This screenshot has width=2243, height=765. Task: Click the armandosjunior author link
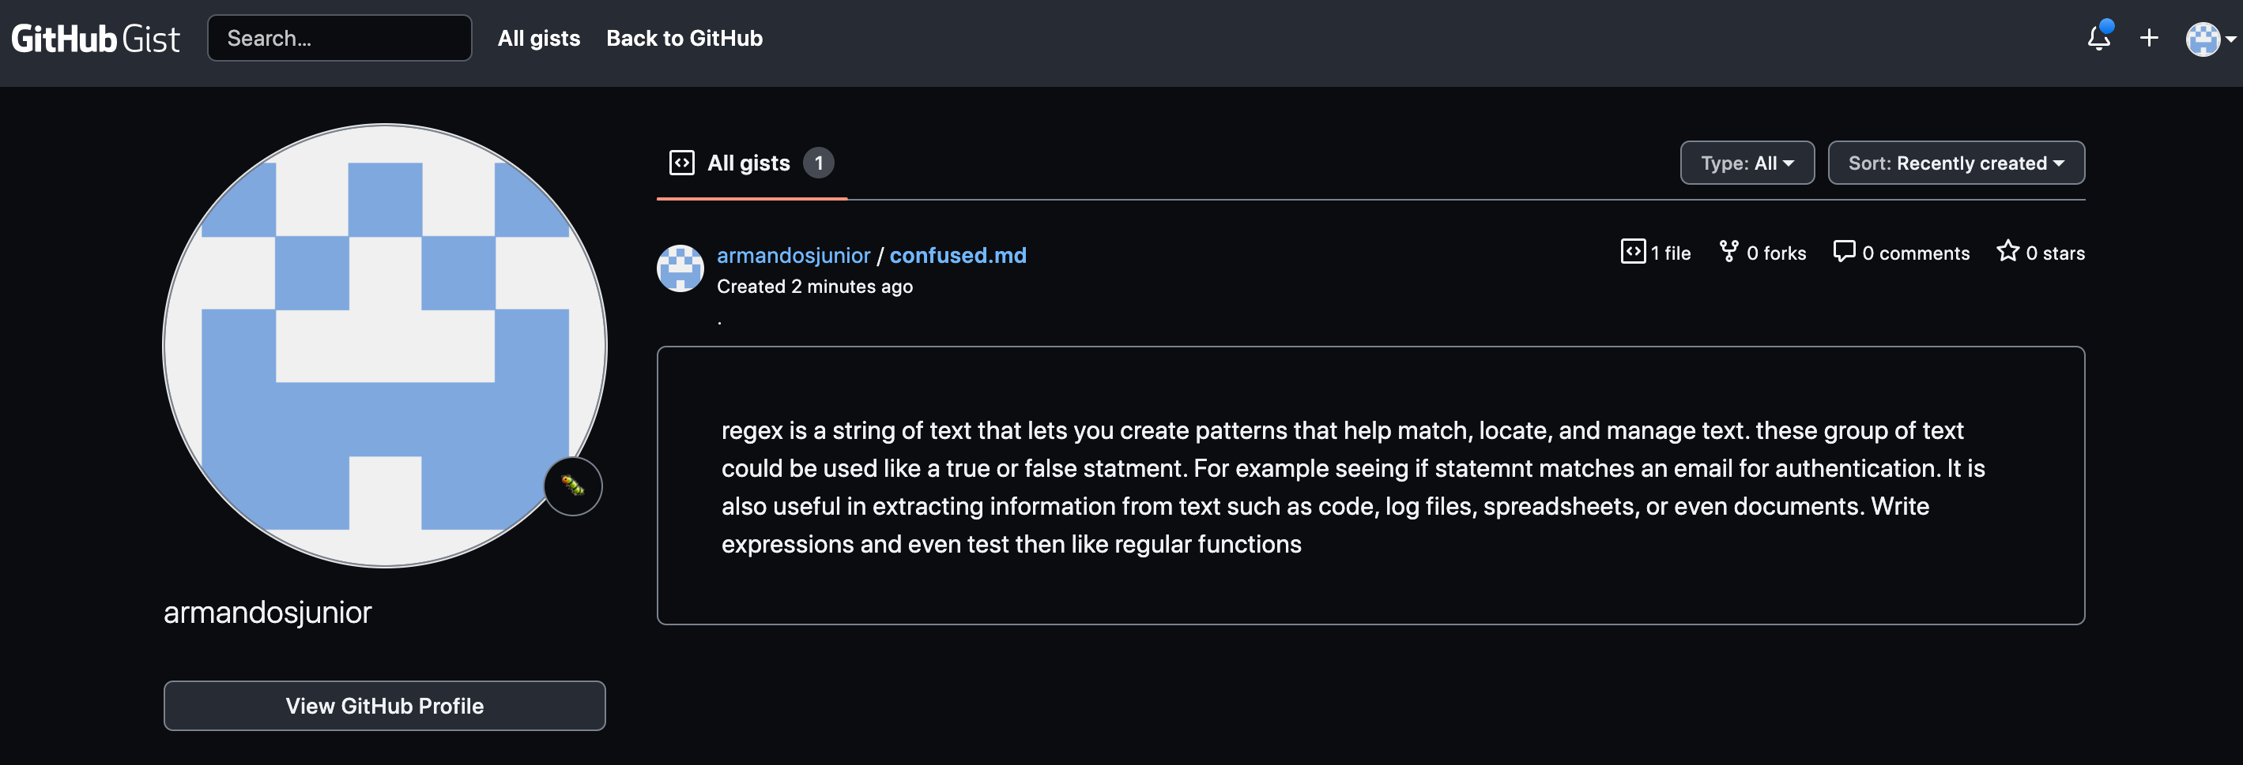[794, 255]
